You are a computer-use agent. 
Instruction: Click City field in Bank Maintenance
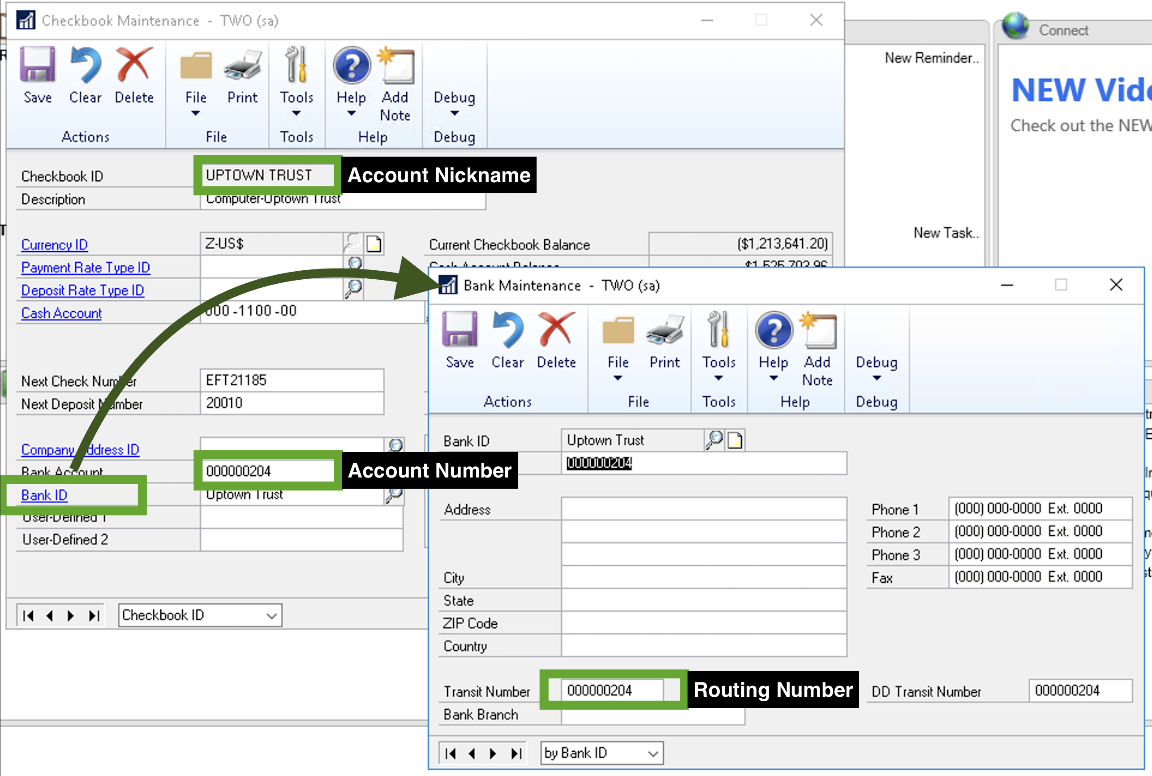(x=704, y=577)
